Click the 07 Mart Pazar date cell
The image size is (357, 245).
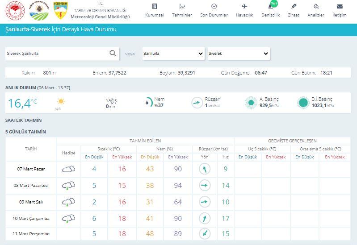click(31, 169)
